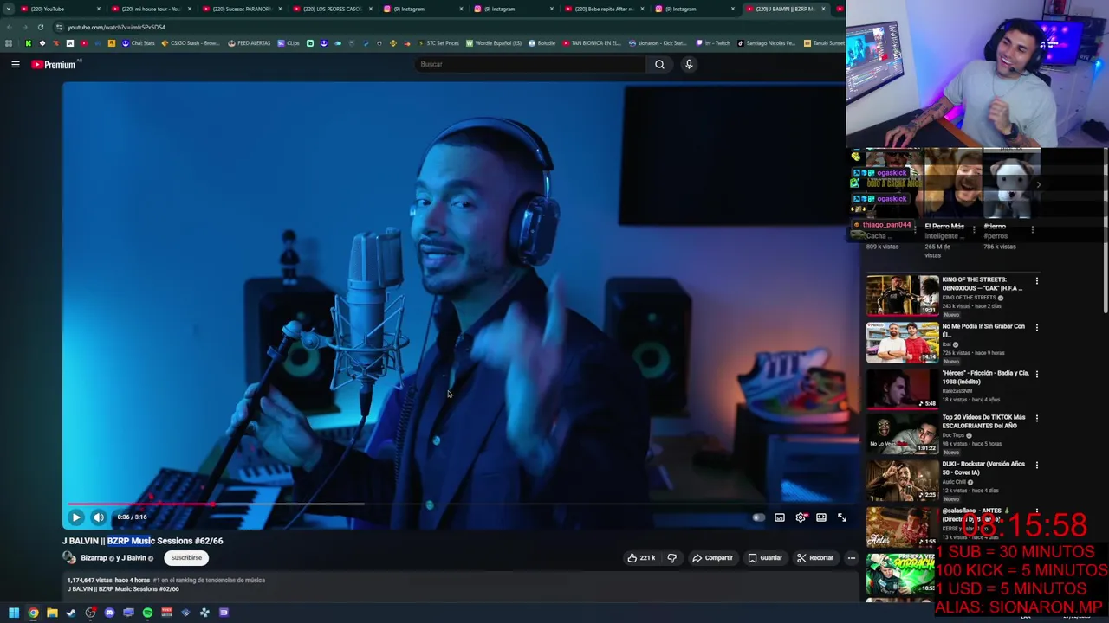The width and height of the screenshot is (1109, 623).
Task: Dislike the video with the thumbs-down
Action: (x=671, y=558)
